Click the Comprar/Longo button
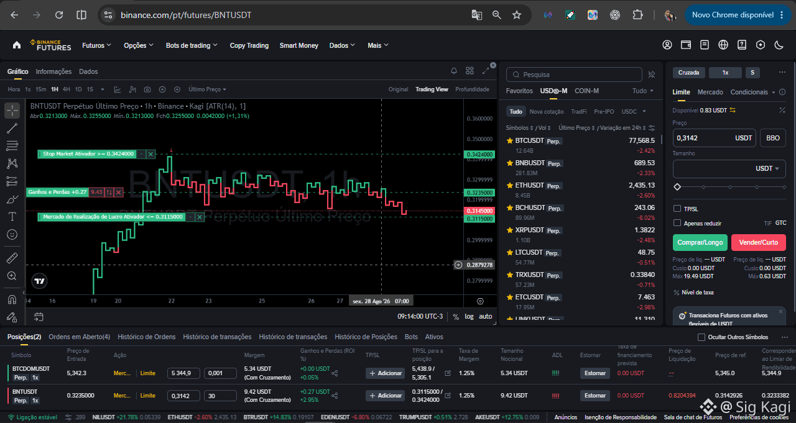796x423 pixels. click(x=700, y=242)
